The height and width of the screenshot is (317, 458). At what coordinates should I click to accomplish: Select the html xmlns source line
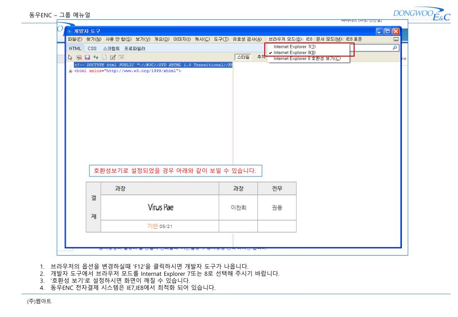(128, 71)
